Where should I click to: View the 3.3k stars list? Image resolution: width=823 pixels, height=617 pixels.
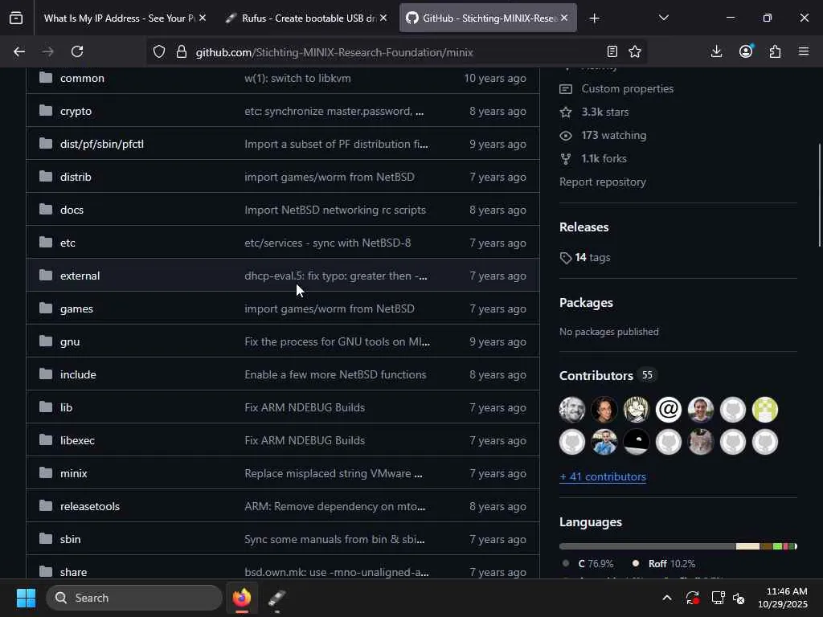[604, 112]
